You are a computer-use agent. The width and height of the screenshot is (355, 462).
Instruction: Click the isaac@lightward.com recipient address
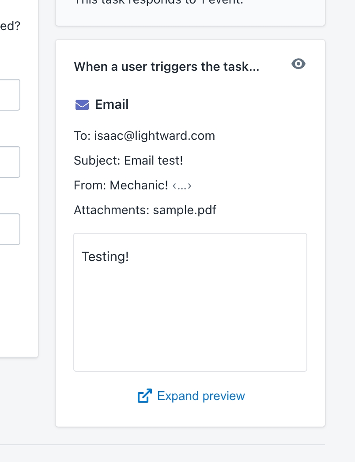pos(155,135)
